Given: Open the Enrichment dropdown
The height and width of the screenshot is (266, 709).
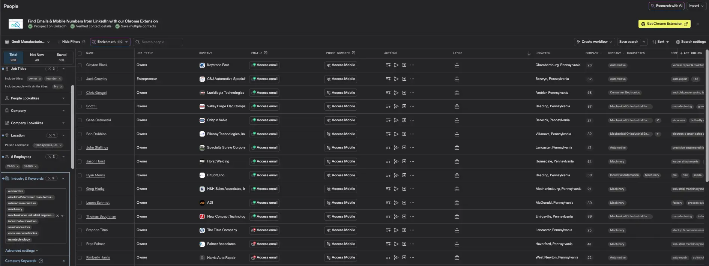Looking at the screenshot, I should 110,42.
